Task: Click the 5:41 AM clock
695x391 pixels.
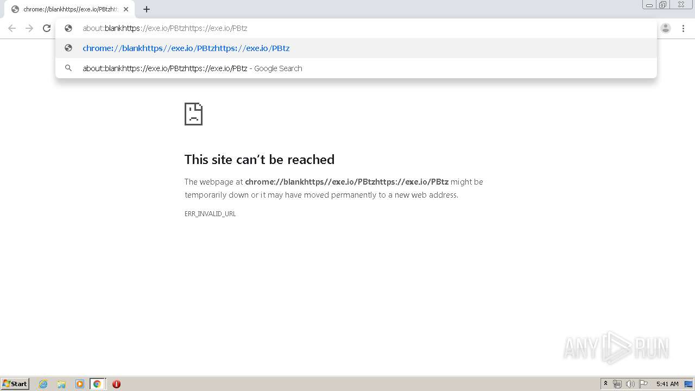Action: pos(667,384)
